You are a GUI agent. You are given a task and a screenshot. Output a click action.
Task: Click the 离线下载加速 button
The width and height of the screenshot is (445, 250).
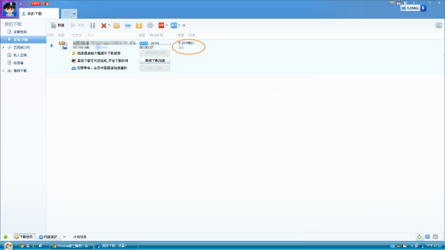[x=155, y=60]
